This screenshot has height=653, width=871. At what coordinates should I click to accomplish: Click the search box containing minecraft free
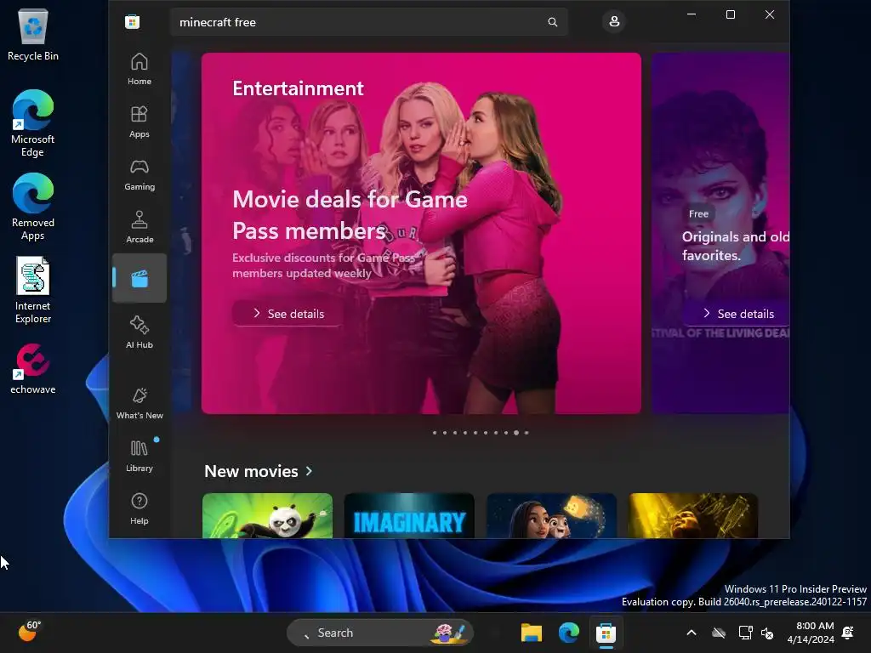pos(369,22)
